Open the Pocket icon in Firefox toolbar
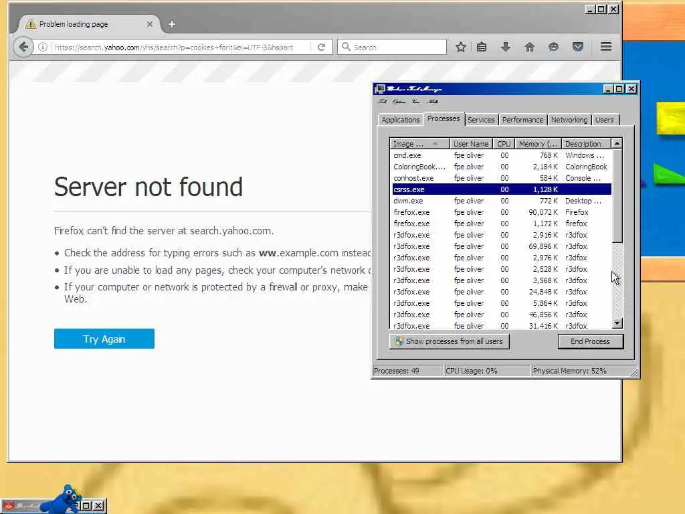The image size is (685, 514). pos(578,47)
